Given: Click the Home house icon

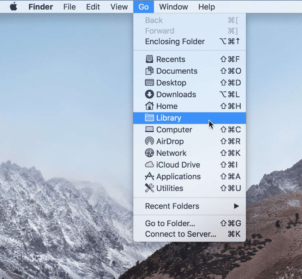Looking at the screenshot, I should click(149, 106).
